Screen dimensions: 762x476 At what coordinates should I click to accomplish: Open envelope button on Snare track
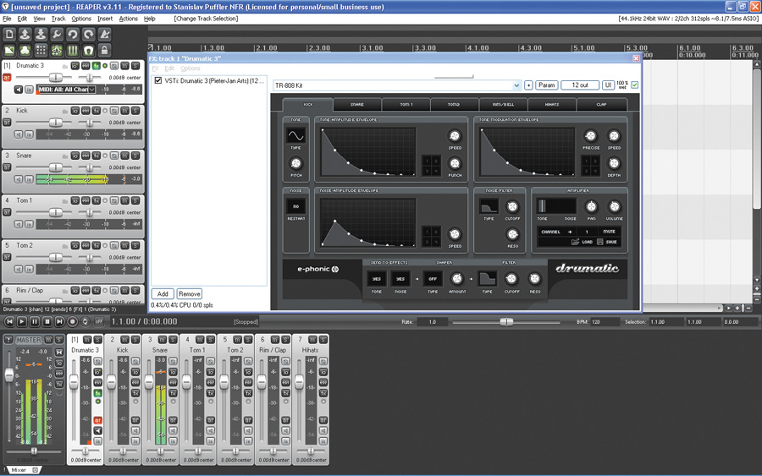[x=86, y=156]
